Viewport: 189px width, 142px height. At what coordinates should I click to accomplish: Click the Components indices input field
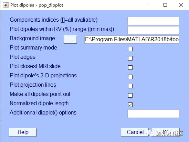coord(153,21)
